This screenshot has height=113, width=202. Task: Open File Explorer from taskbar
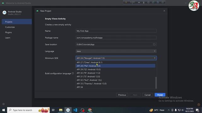(61, 110)
